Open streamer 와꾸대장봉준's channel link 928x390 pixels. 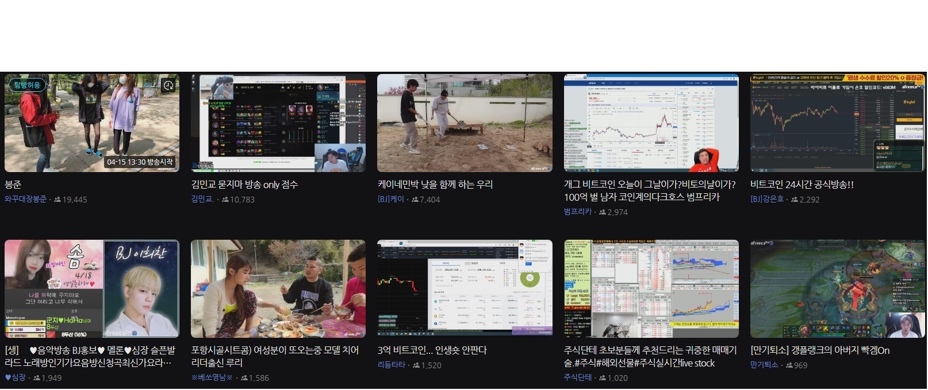(x=26, y=199)
